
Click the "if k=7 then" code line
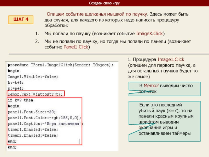[21, 100]
